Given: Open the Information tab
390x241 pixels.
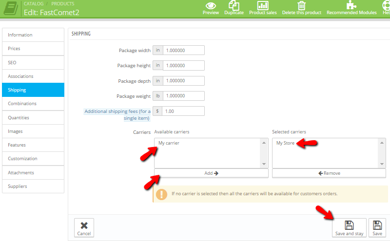Looking at the screenshot, I should [x=33, y=35].
